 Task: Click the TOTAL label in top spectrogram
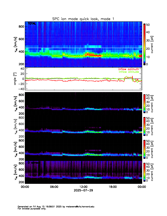point(32,24)
